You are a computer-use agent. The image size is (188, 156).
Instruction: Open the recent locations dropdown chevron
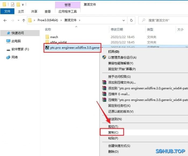[19, 20]
